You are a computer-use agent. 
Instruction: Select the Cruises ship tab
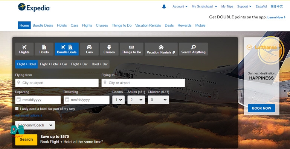(109, 49)
